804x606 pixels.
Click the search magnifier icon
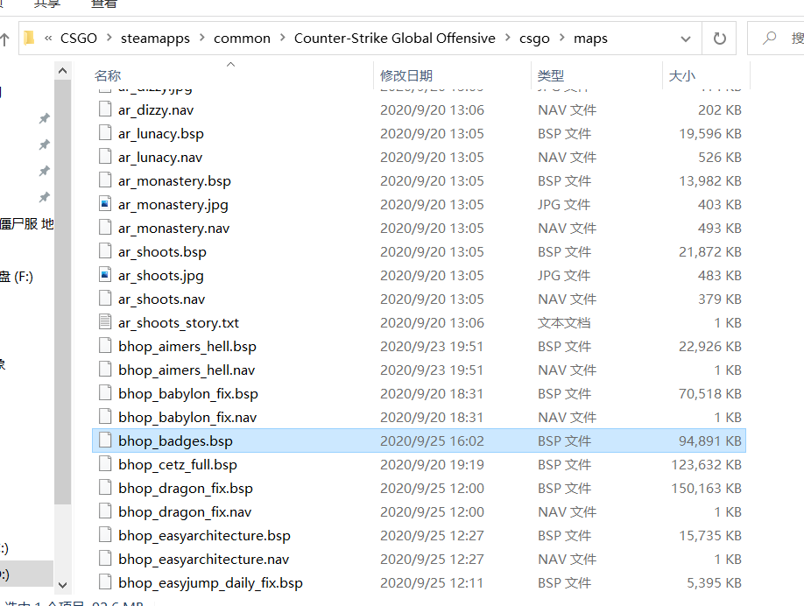click(769, 39)
